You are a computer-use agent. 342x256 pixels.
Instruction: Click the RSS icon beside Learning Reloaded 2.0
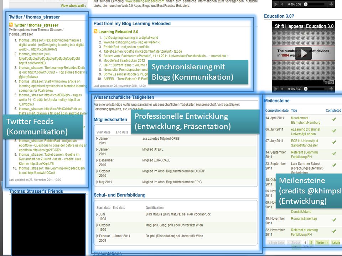(95, 31)
